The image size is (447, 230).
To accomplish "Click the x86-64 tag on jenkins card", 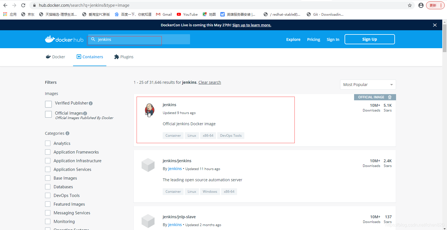I will [208, 136].
